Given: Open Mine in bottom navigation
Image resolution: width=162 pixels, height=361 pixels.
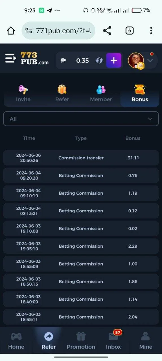Looking at the screenshot, I should pyautogui.click(x=146, y=340).
